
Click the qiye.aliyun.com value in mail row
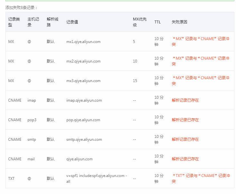[79, 159]
